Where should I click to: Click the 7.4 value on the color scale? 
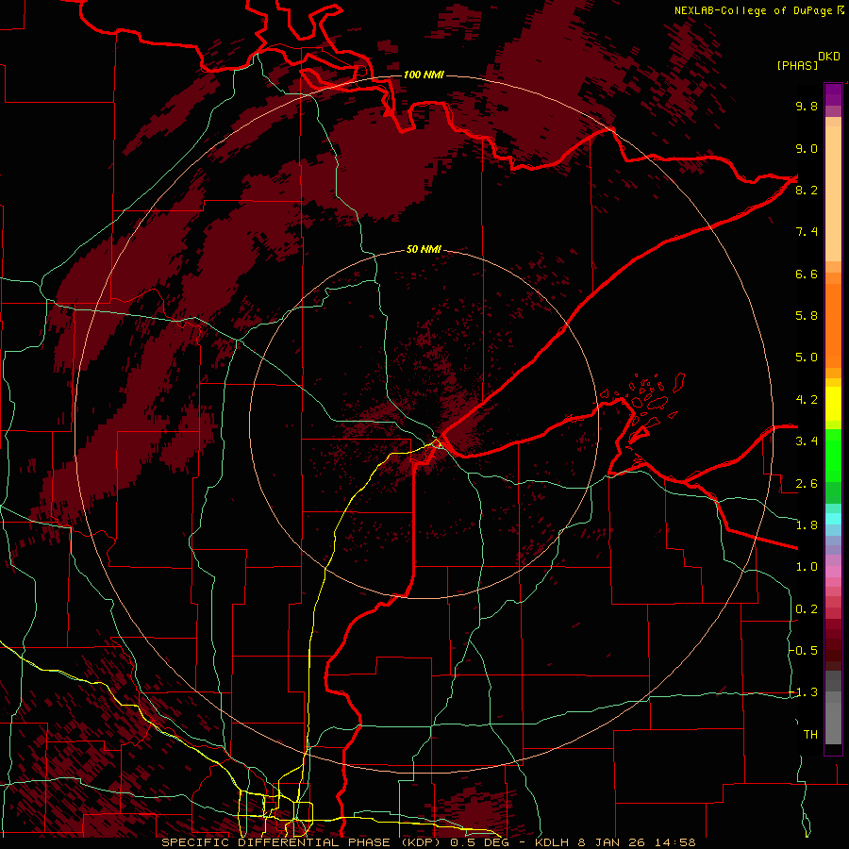pyautogui.click(x=807, y=232)
